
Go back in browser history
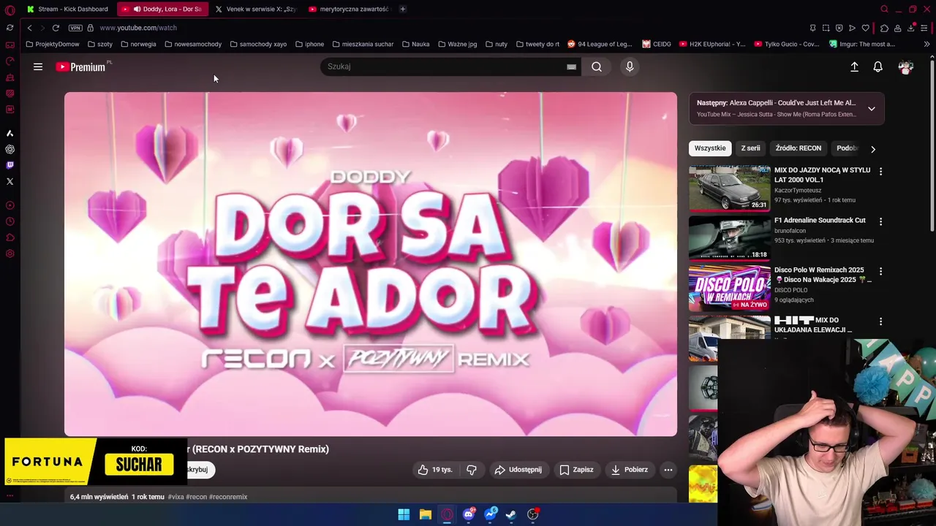click(x=29, y=28)
